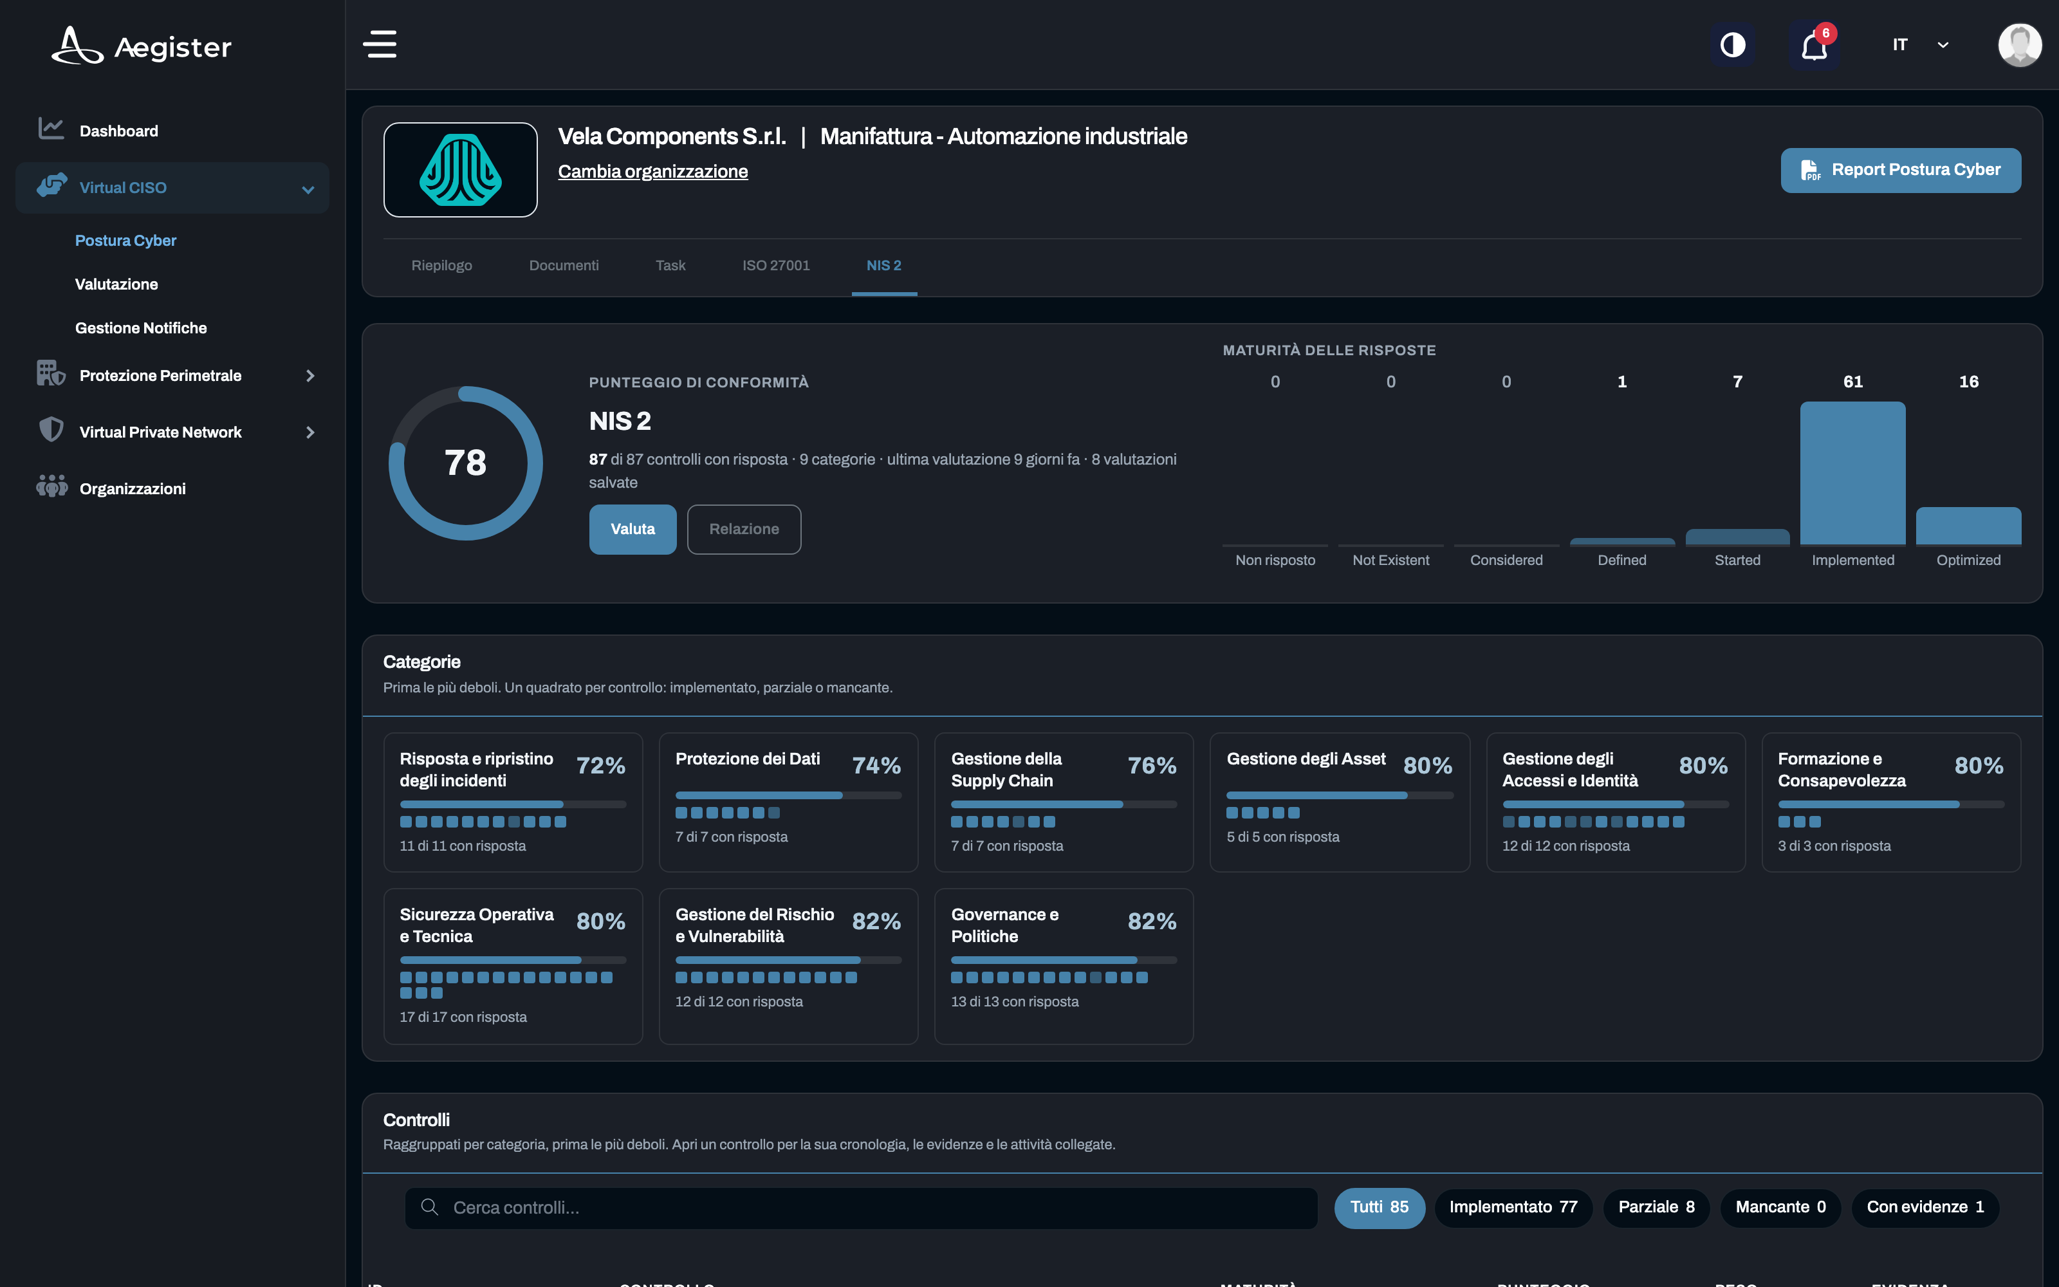2059x1287 pixels.
Task: Click the user avatar in header
Action: pos(2020,44)
